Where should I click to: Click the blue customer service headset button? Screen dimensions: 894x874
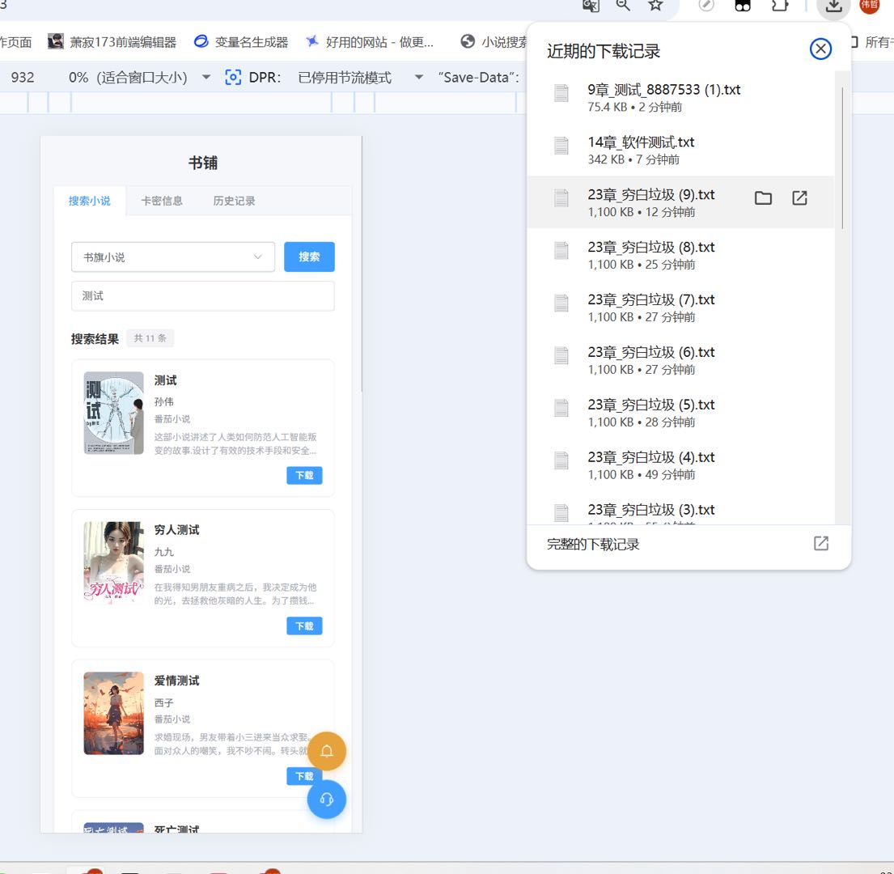327,800
